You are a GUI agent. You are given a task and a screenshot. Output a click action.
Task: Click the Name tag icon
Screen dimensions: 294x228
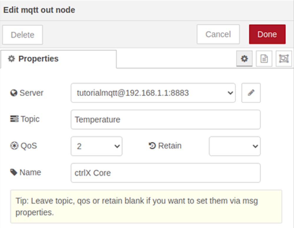pos(14,172)
